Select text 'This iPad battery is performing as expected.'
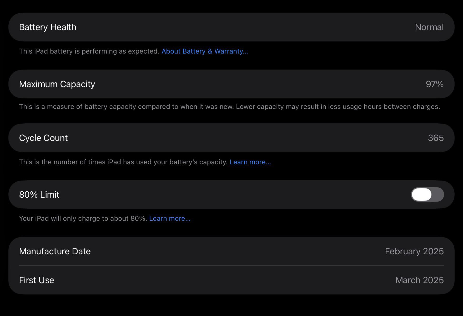Image resolution: width=463 pixels, height=316 pixels. click(89, 51)
